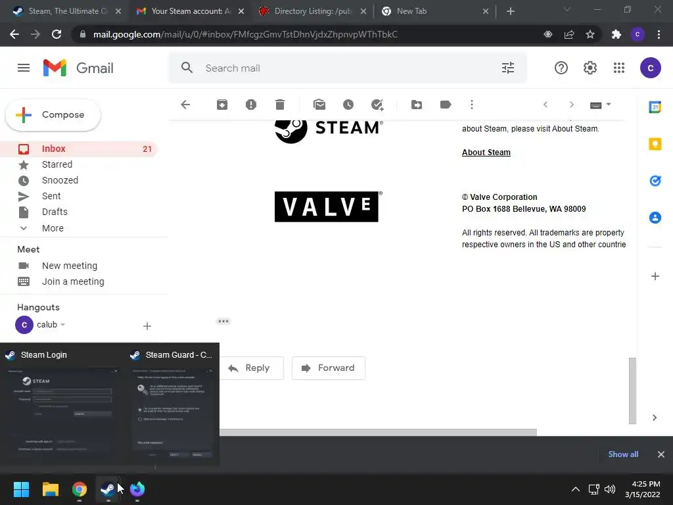The image size is (673, 505).
Task: Open Windows Start menu
Action: 21,489
